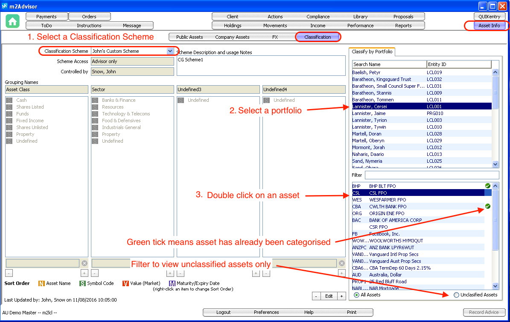This screenshot has width=510, height=322.
Task: Clear the Asset Class grouping input field
Action: pos(84,263)
